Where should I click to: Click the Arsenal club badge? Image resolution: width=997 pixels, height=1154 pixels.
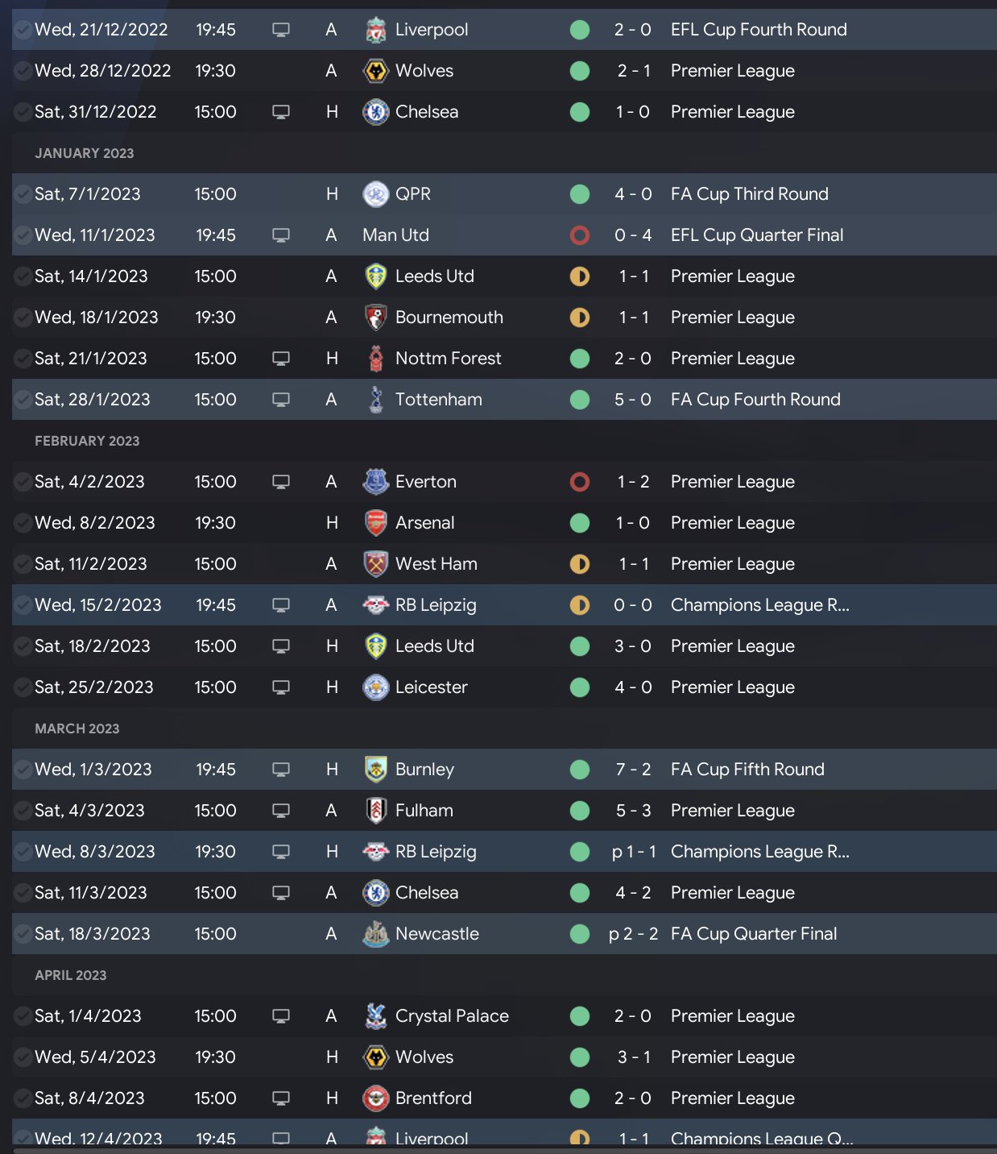pos(375,523)
